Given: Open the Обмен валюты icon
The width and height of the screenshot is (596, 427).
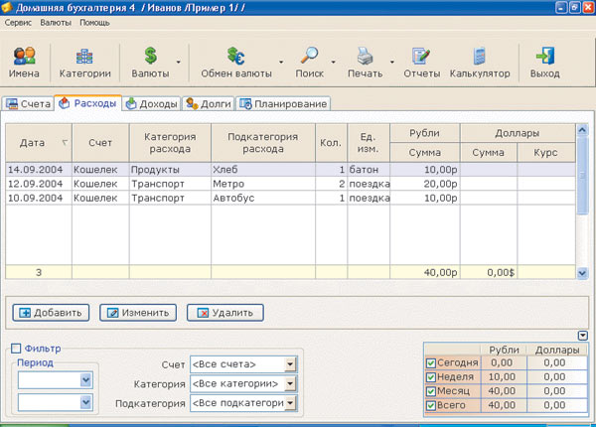Looking at the screenshot, I should [x=235, y=56].
